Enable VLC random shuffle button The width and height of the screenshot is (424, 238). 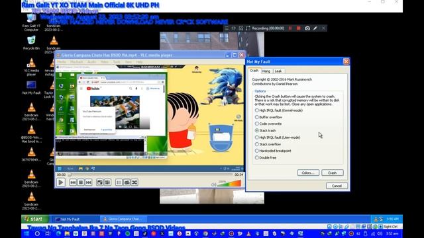point(134,182)
